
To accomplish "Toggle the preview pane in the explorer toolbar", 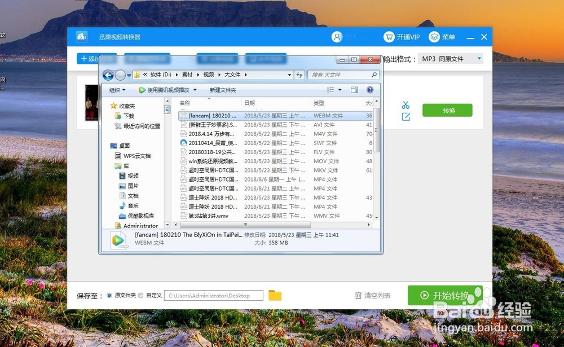I will point(355,89).
